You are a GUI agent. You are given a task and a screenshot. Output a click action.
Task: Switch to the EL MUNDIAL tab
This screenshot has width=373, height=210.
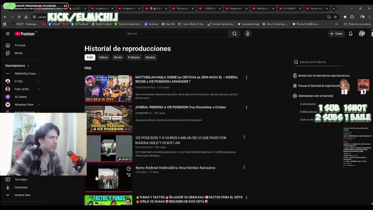[x=289, y=8]
